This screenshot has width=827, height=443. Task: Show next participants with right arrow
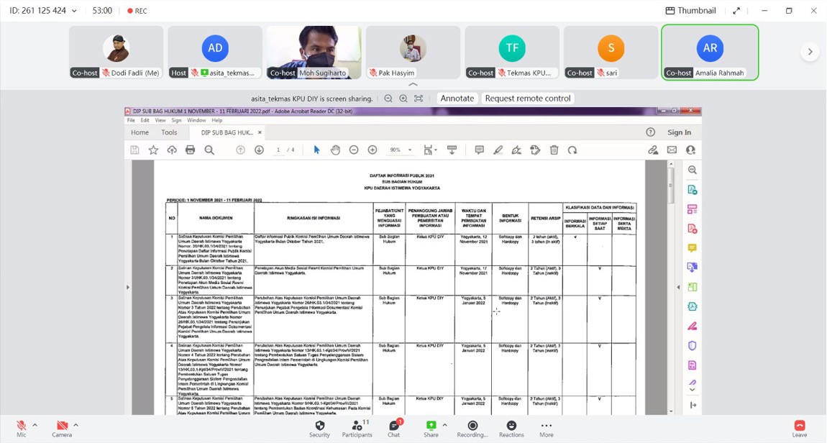(x=810, y=52)
